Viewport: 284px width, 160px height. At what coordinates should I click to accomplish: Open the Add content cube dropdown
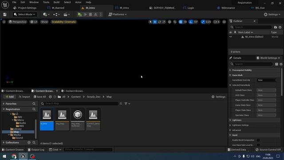[x=46, y=14]
